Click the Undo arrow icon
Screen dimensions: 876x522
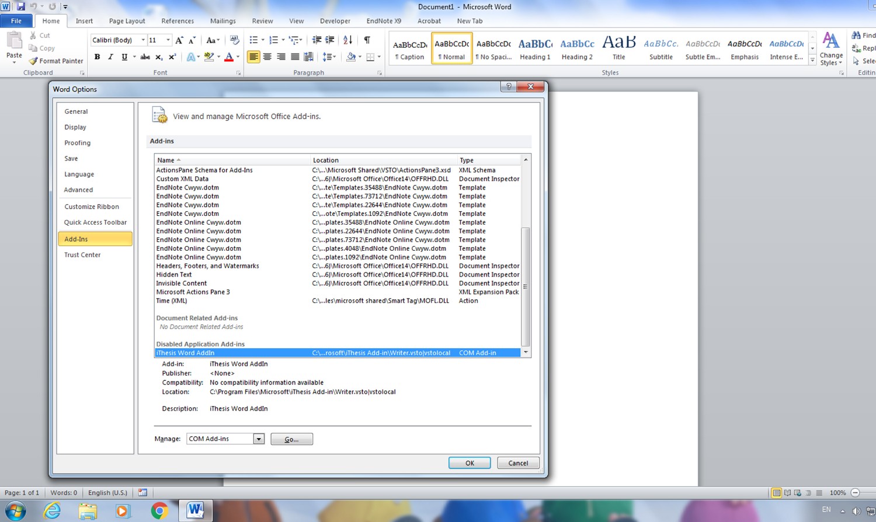33,6
